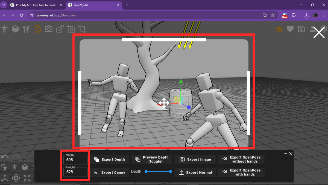Open the poses library dancers icon

tap(26, 29)
